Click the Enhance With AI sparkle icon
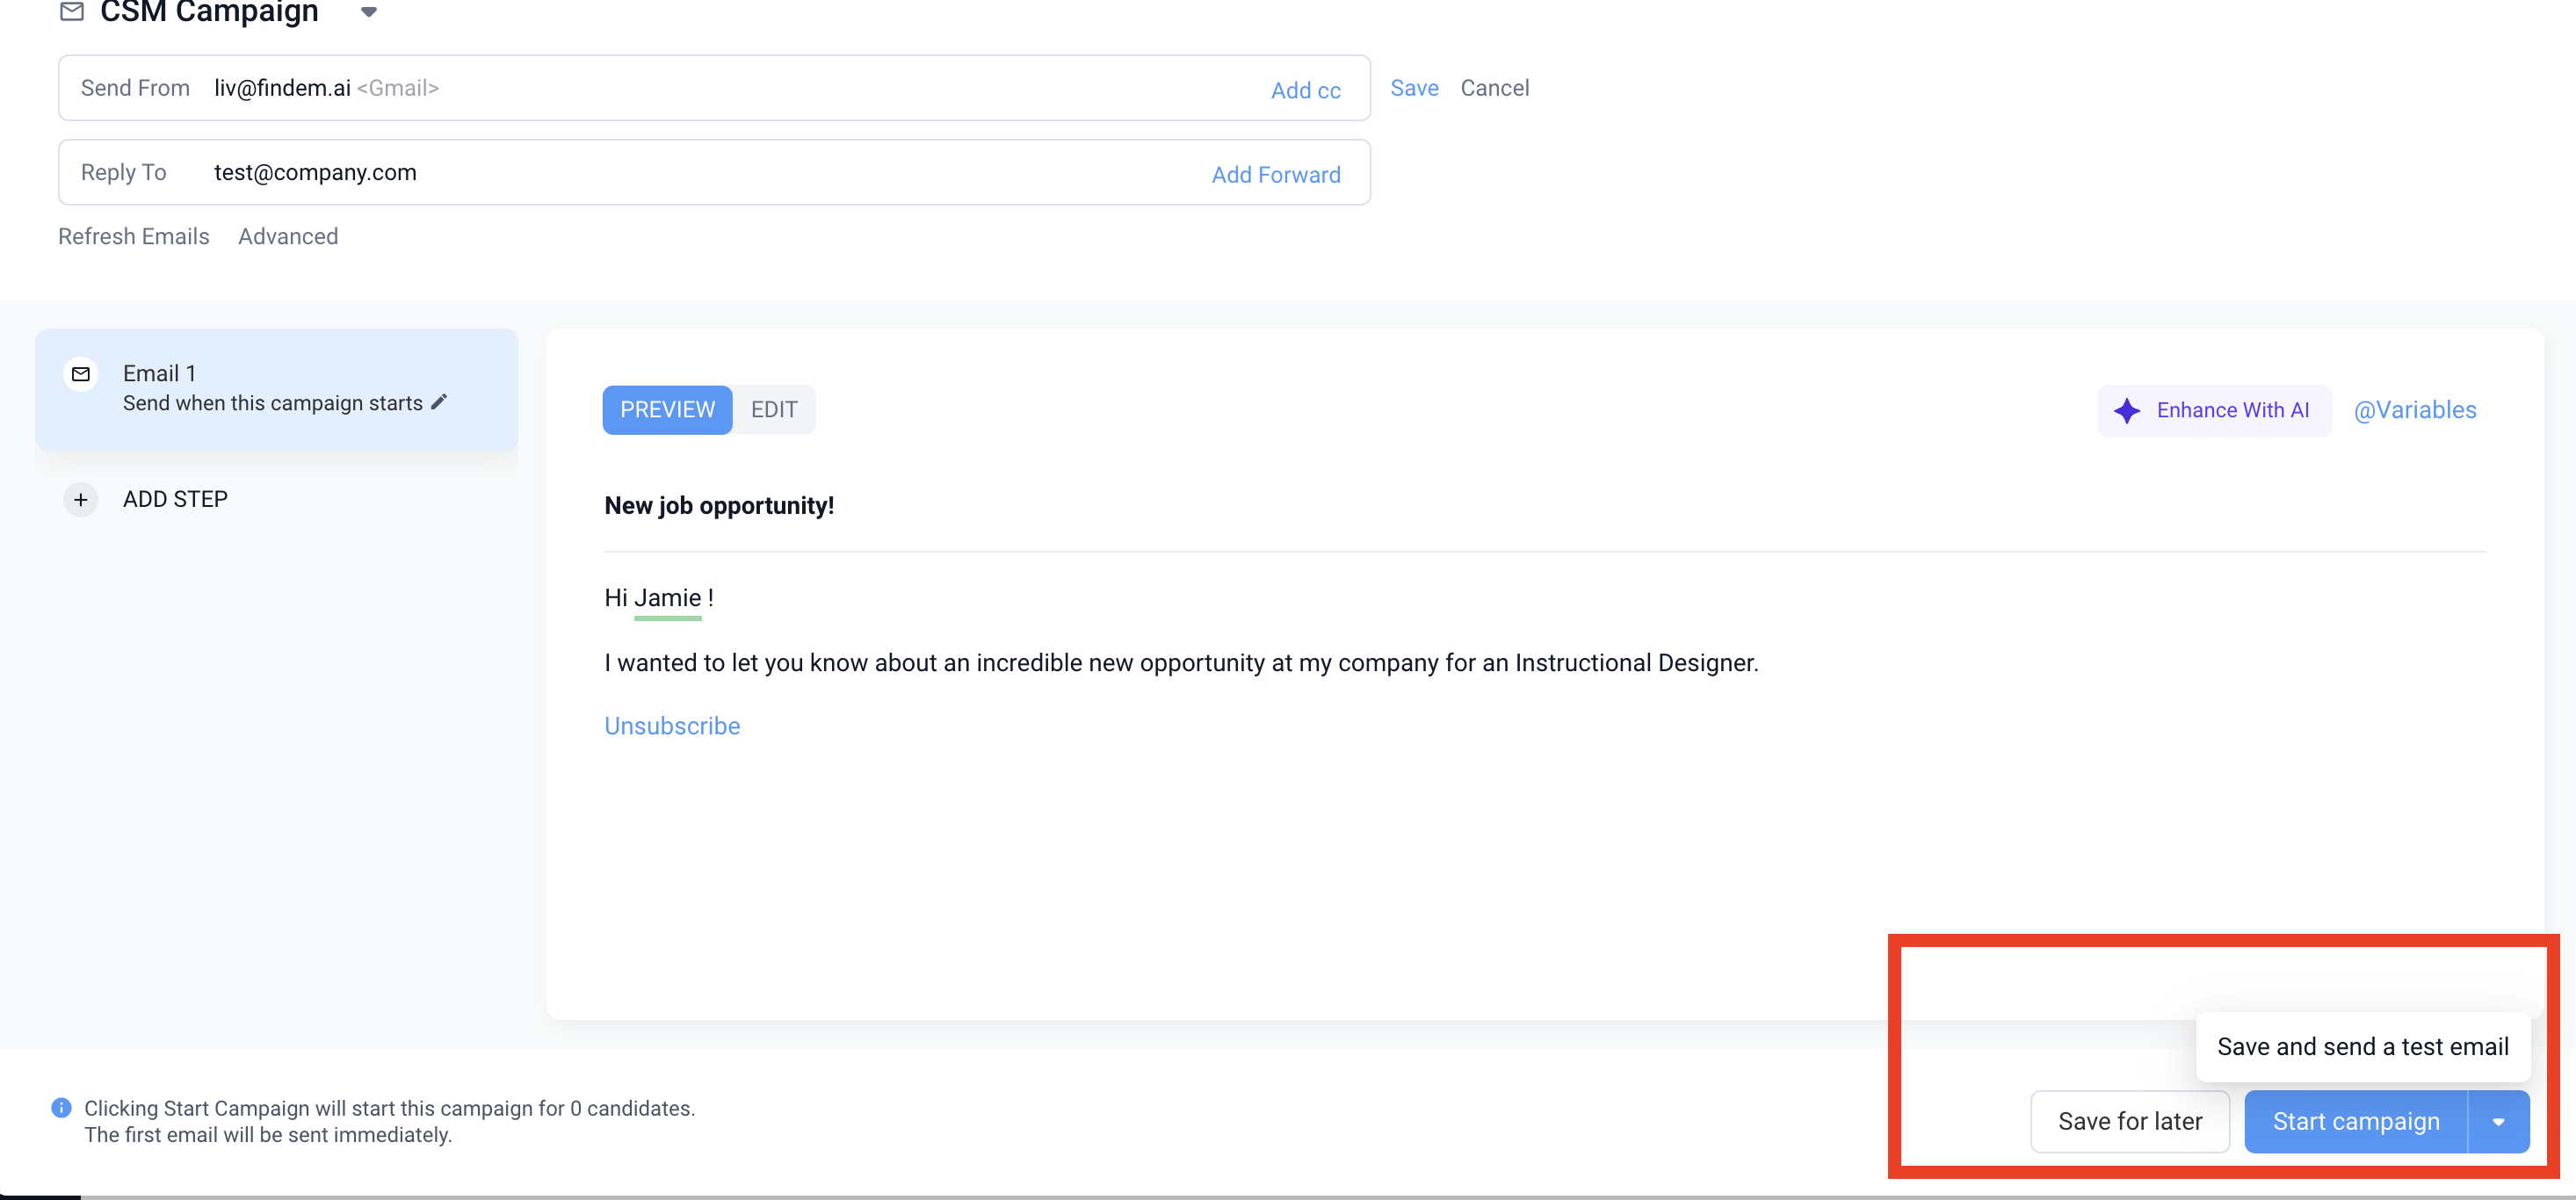This screenshot has height=1200, width=2576. point(2127,411)
